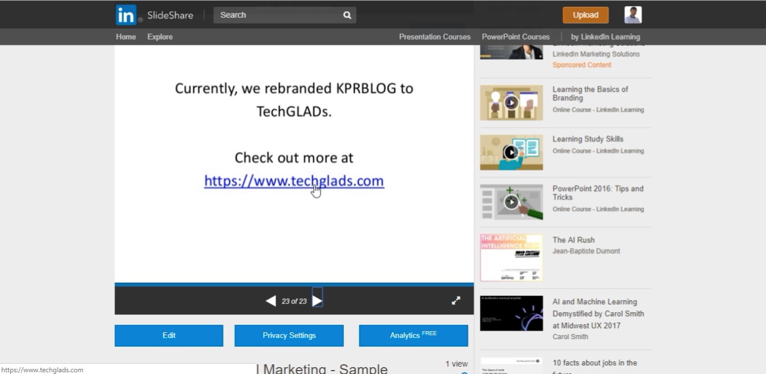This screenshot has height=374, width=766.
Task: Click the Sponsored Content label
Action: point(582,65)
